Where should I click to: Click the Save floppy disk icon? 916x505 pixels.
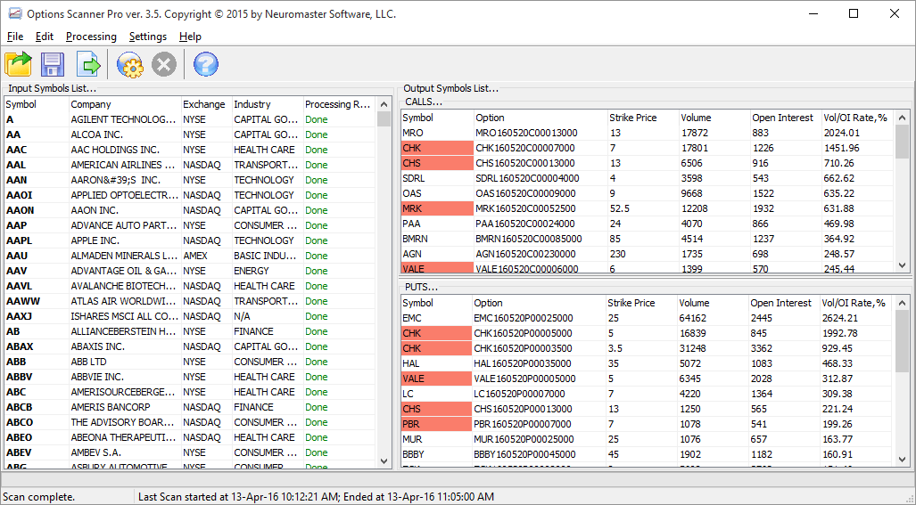point(53,64)
